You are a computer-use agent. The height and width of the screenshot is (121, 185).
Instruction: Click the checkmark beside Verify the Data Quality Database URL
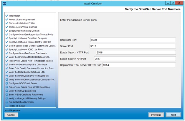[x=7, y=72]
